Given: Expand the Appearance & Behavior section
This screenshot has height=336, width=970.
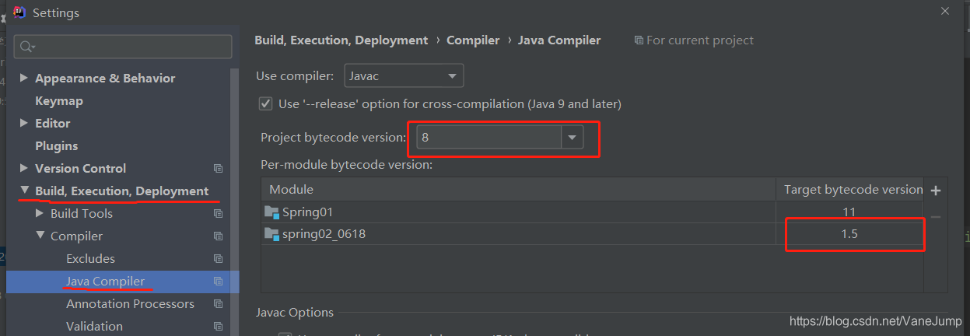Looking at the screenshot, I should [24, 78].
